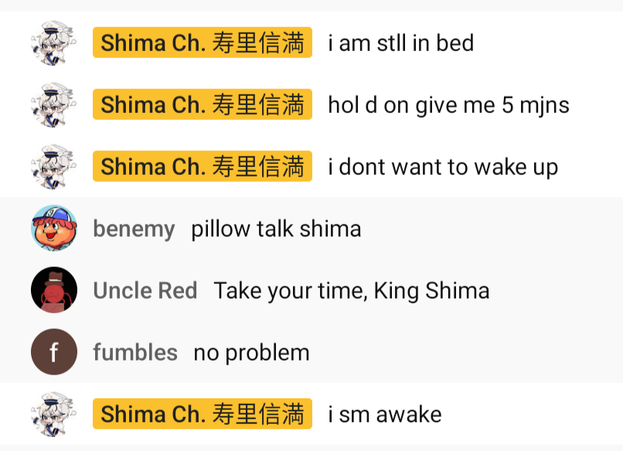Click Shima Ch. badge beside 'i sm awake'
Image resolution: width=623 pixels, height=451 pixels.
(203, 414)
